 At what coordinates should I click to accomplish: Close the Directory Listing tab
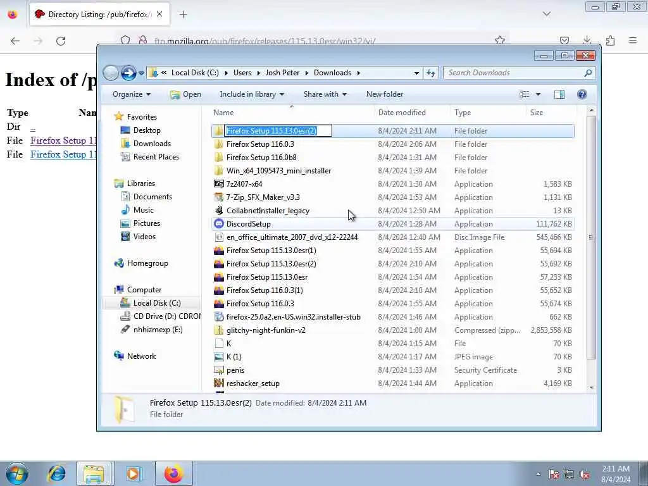(x=159, y=15)
